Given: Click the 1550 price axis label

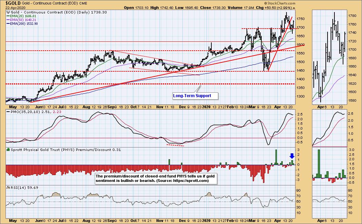Looking at the screenshot, I should point(301,53).
